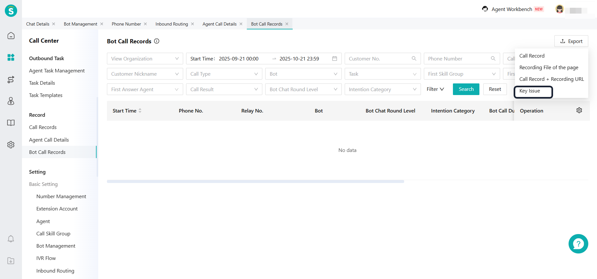Click the download box icon in sidebar
Screen dimensions: 597x279
[11, 261]
